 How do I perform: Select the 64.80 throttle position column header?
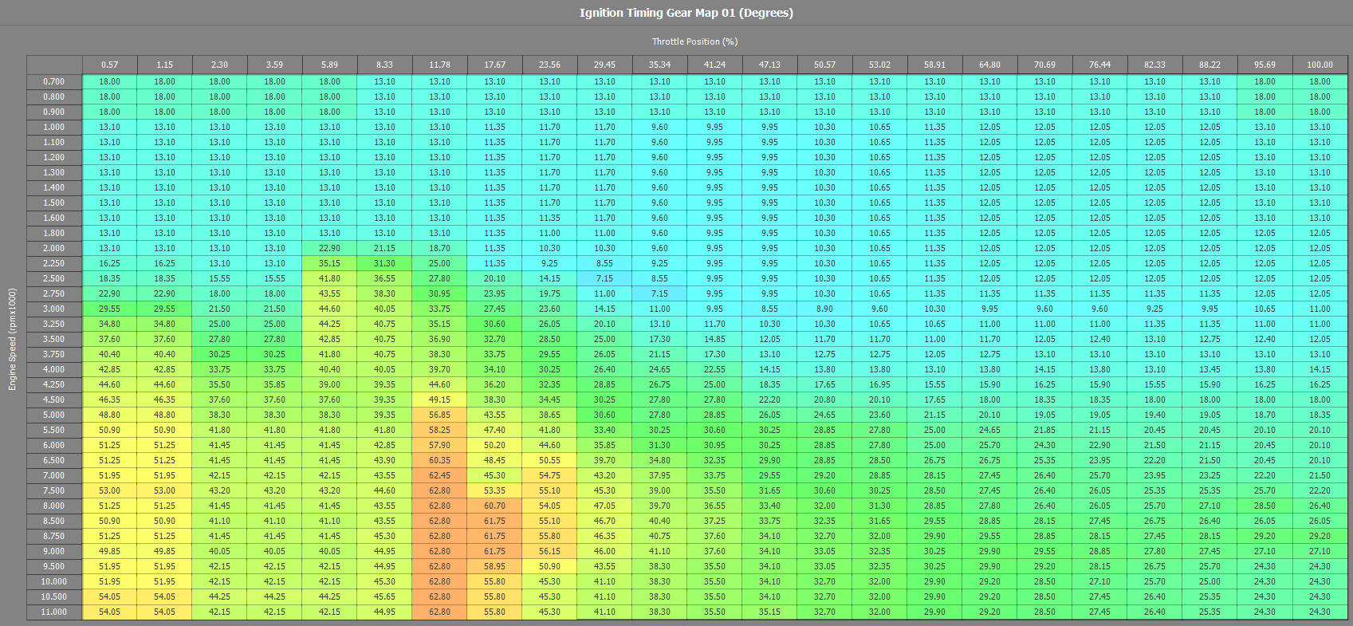[990, 65]
